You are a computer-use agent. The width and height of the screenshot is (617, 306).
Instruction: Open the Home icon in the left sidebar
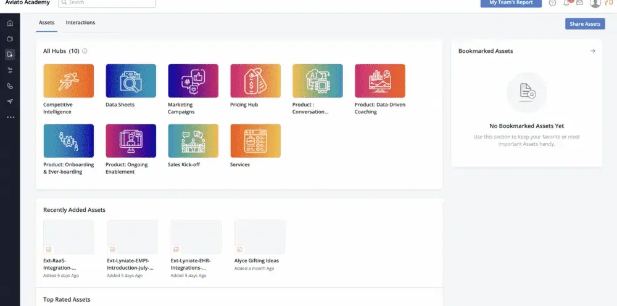[x=10, y=23]
